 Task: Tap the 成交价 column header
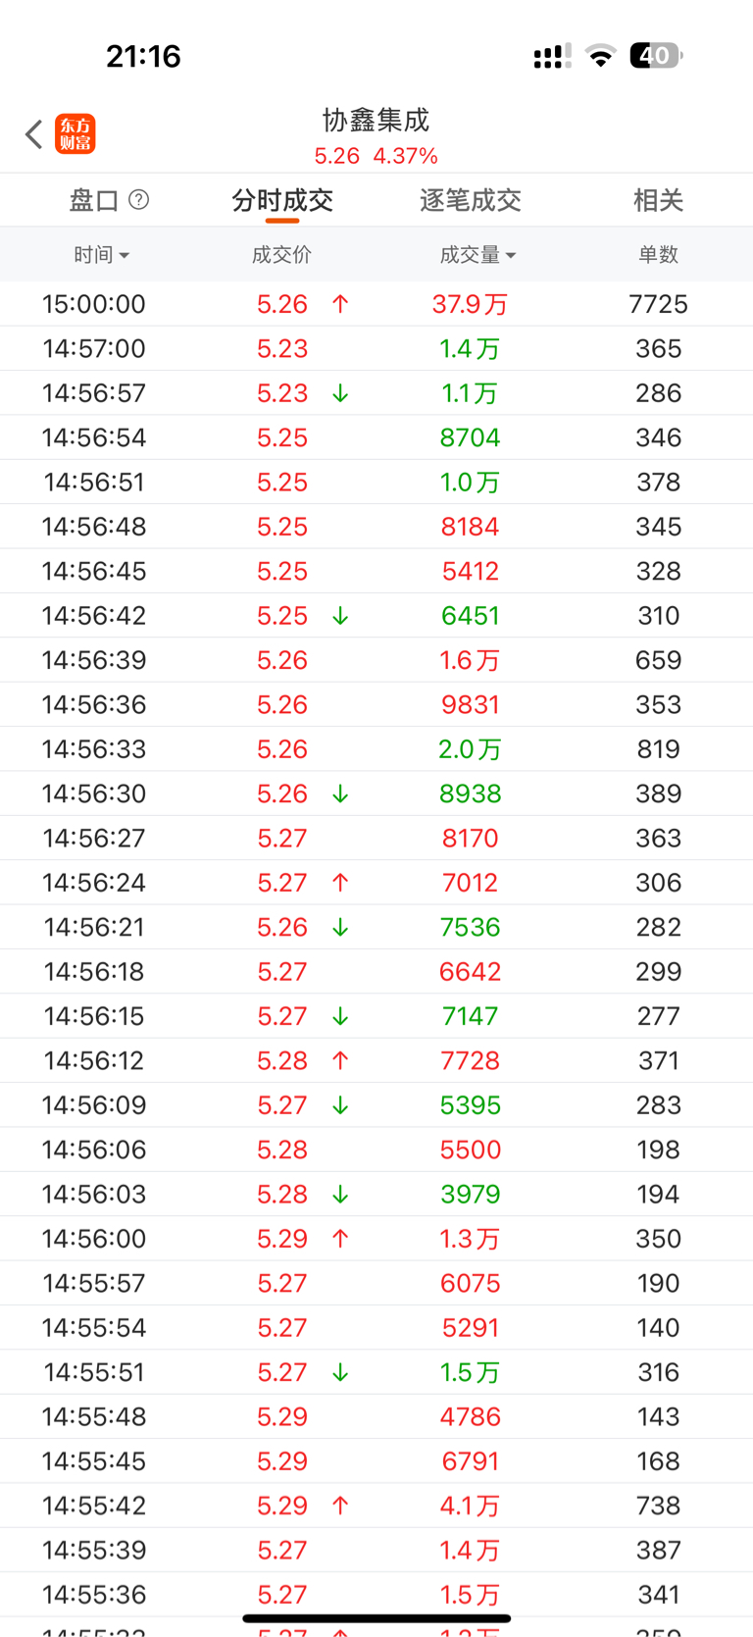pos(281,255)
